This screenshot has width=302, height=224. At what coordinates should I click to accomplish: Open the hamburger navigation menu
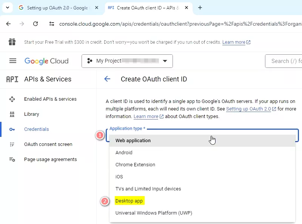(x=13, y=61)
